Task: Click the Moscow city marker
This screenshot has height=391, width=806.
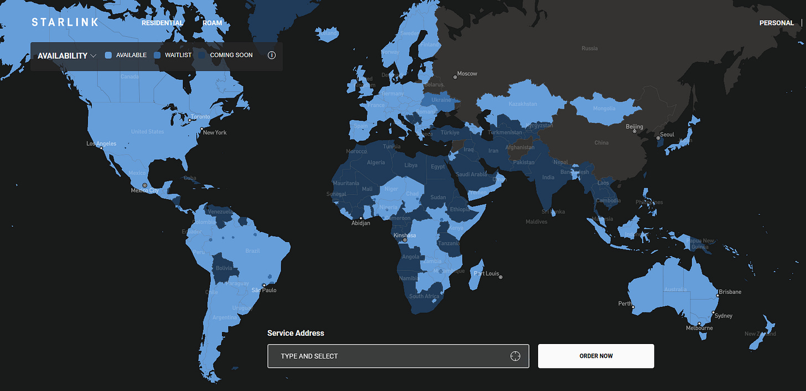Action: pos(455,76)
